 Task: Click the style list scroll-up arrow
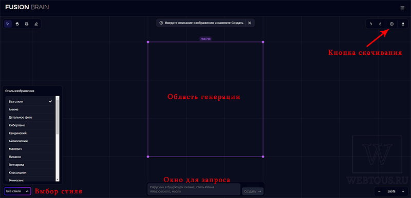(58, 98)
